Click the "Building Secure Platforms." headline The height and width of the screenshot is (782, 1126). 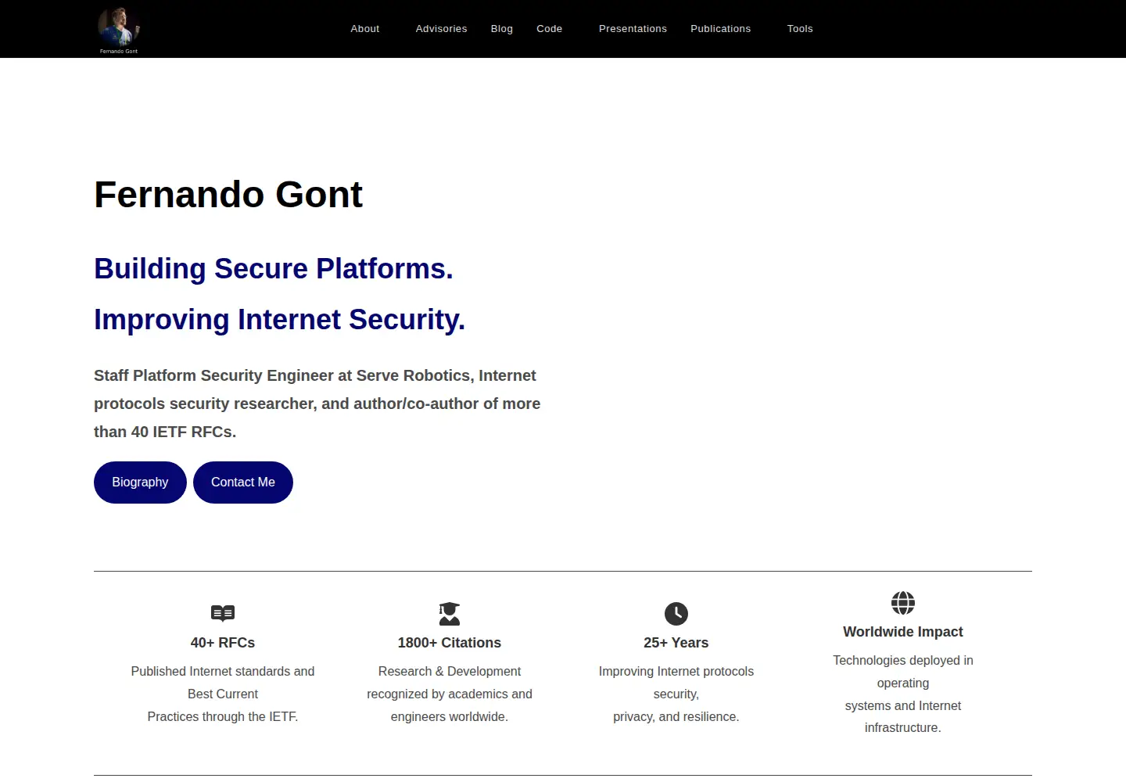274,269
